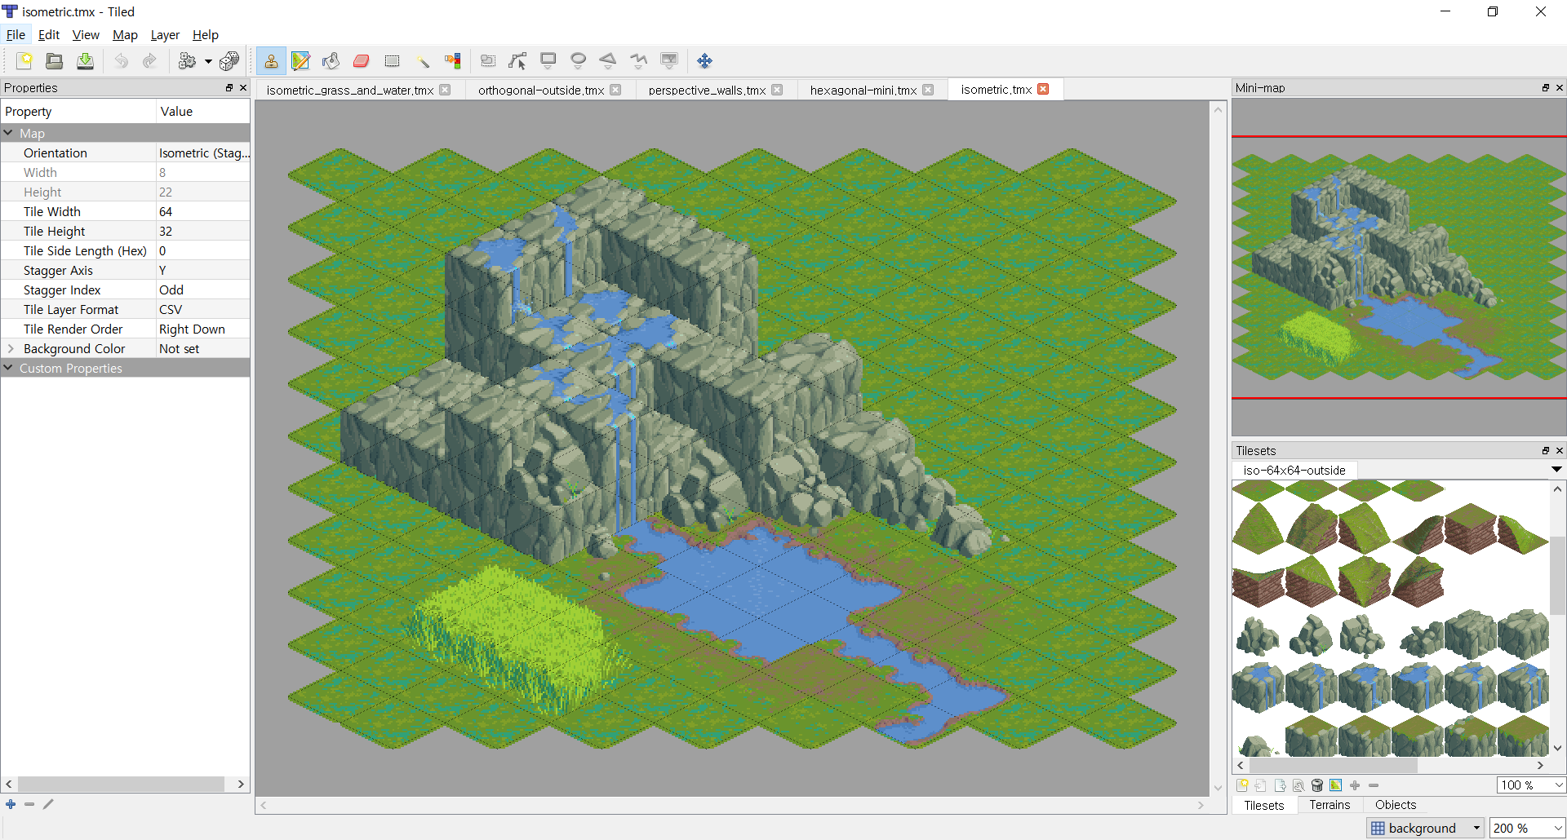The width and height of the screenshot is (1567, 840).
Task: Open the background layer selector dropdown
Action: click(1425, 828)
